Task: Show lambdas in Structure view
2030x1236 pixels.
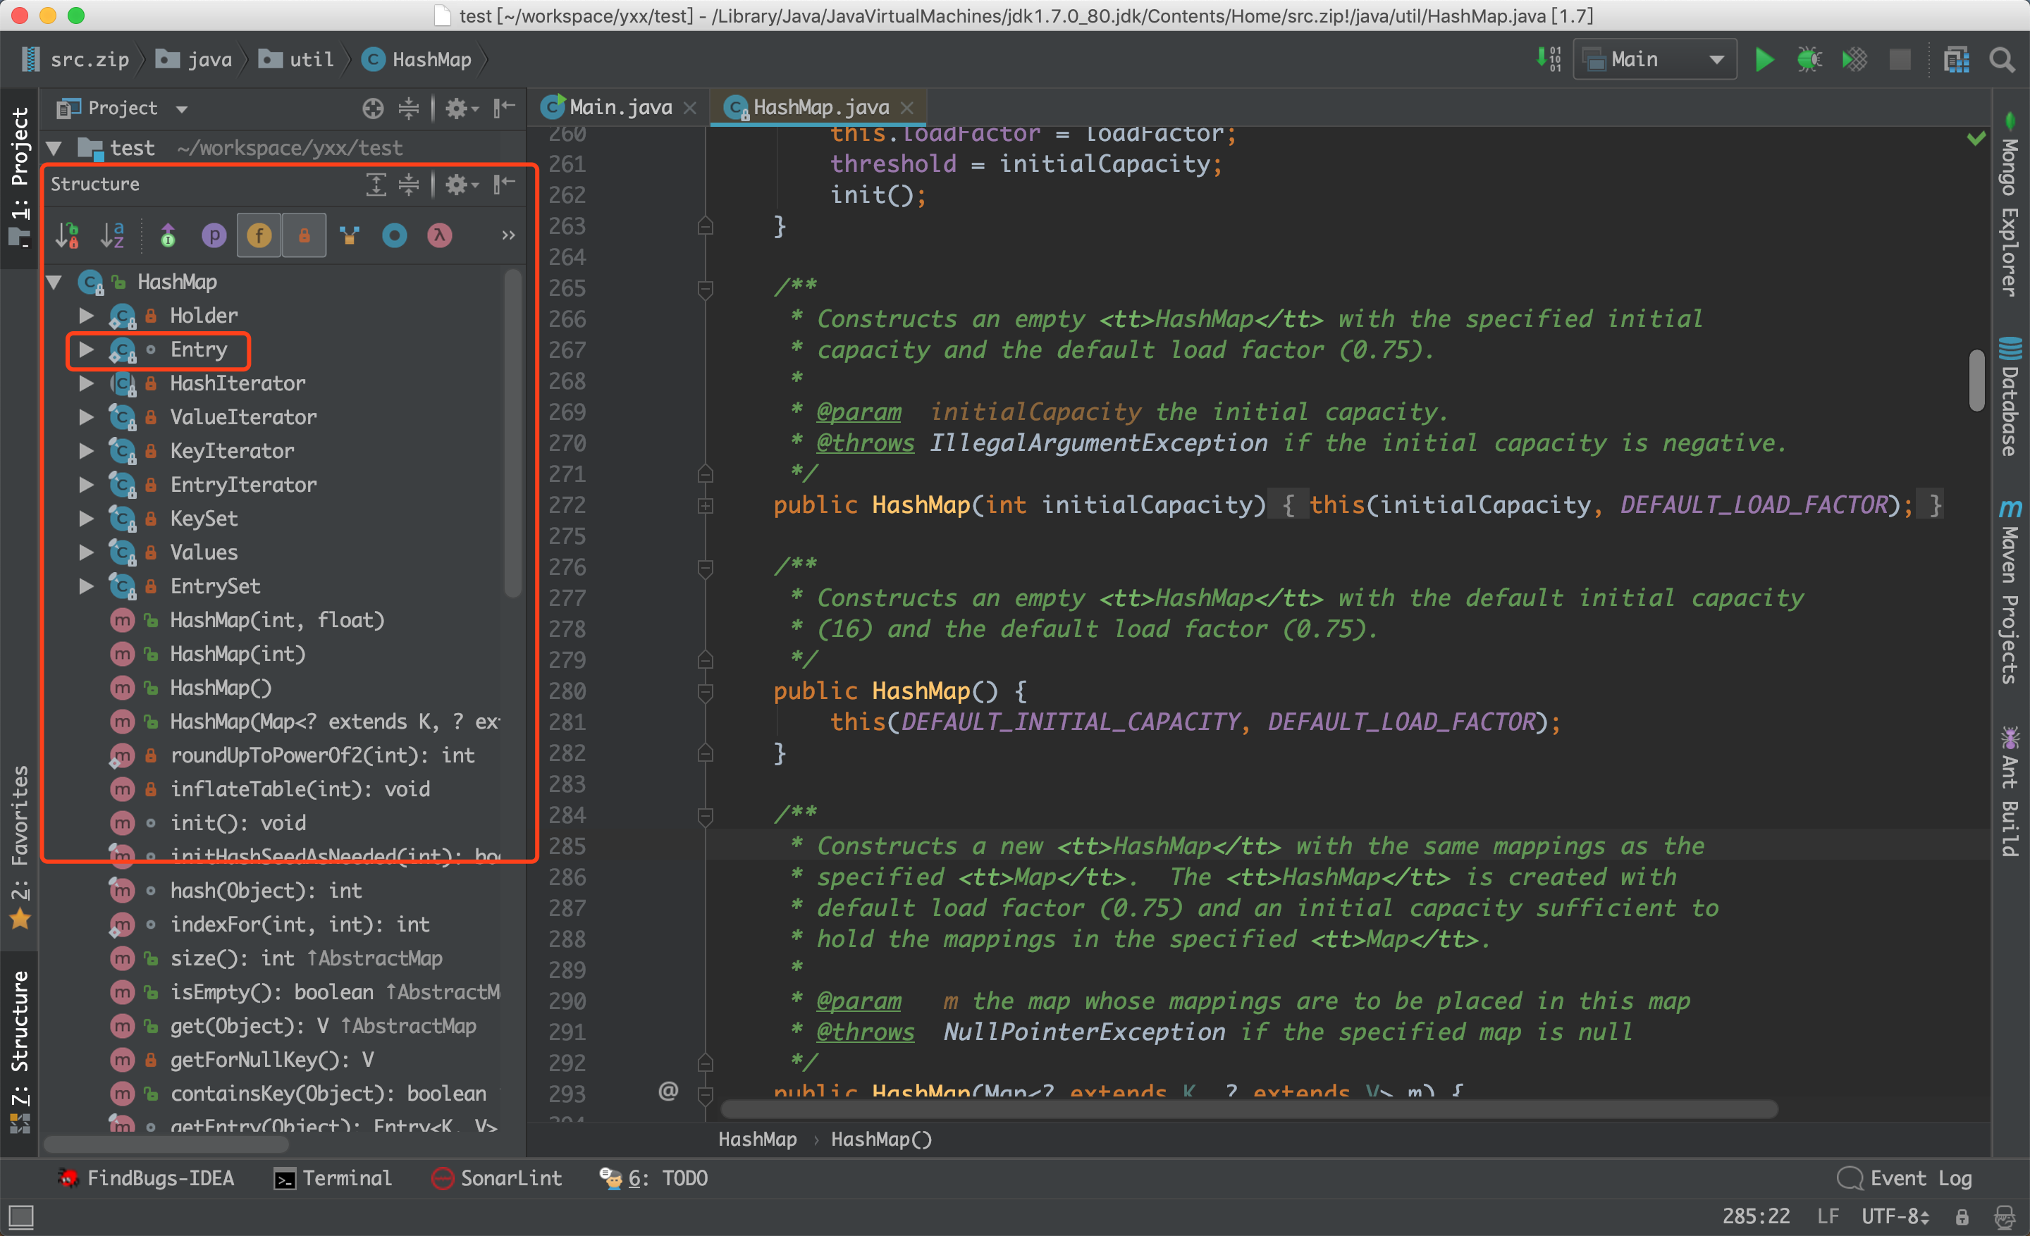Action: pos(440,236)
